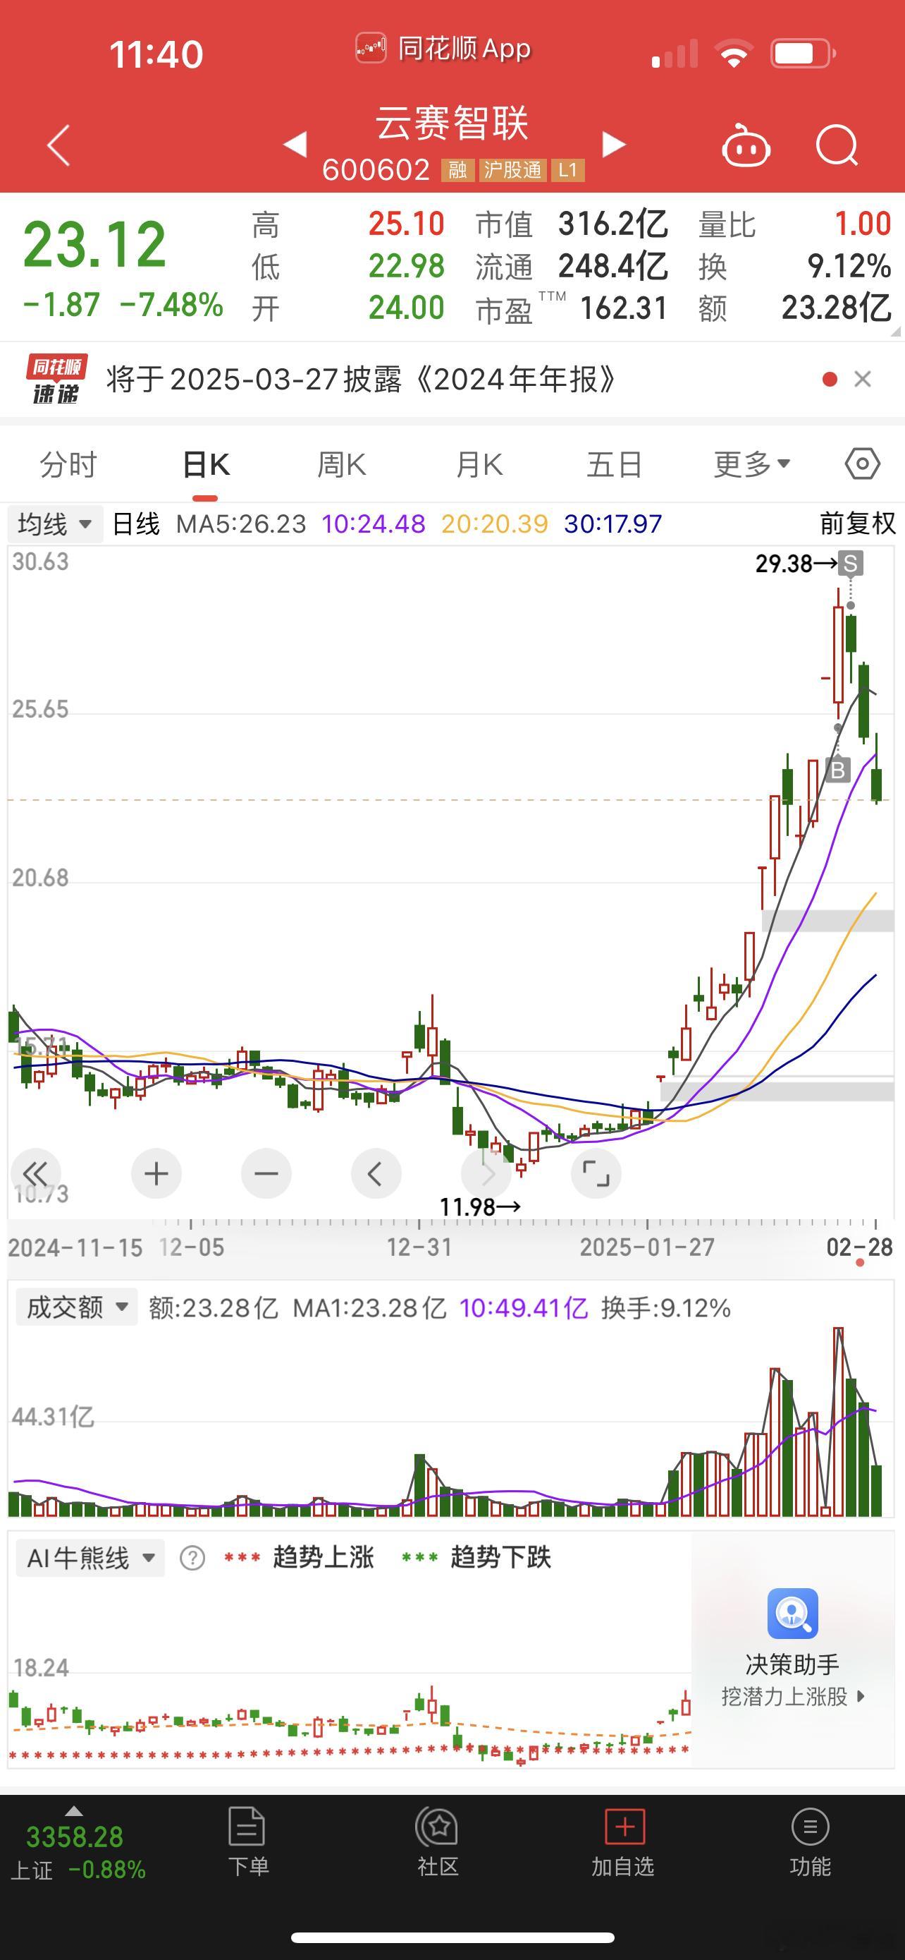
Task: Open the AI牛熊线 help question mark
Action: pos(192,1559)
